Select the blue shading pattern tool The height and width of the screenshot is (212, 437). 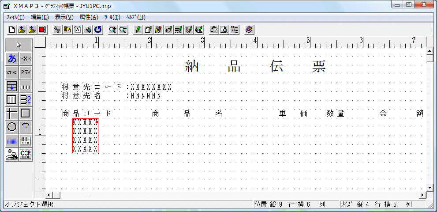click(x=12, y=141)
